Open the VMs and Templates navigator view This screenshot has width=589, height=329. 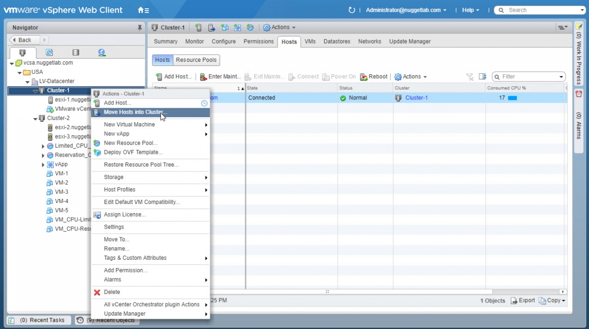pos(49,53)
